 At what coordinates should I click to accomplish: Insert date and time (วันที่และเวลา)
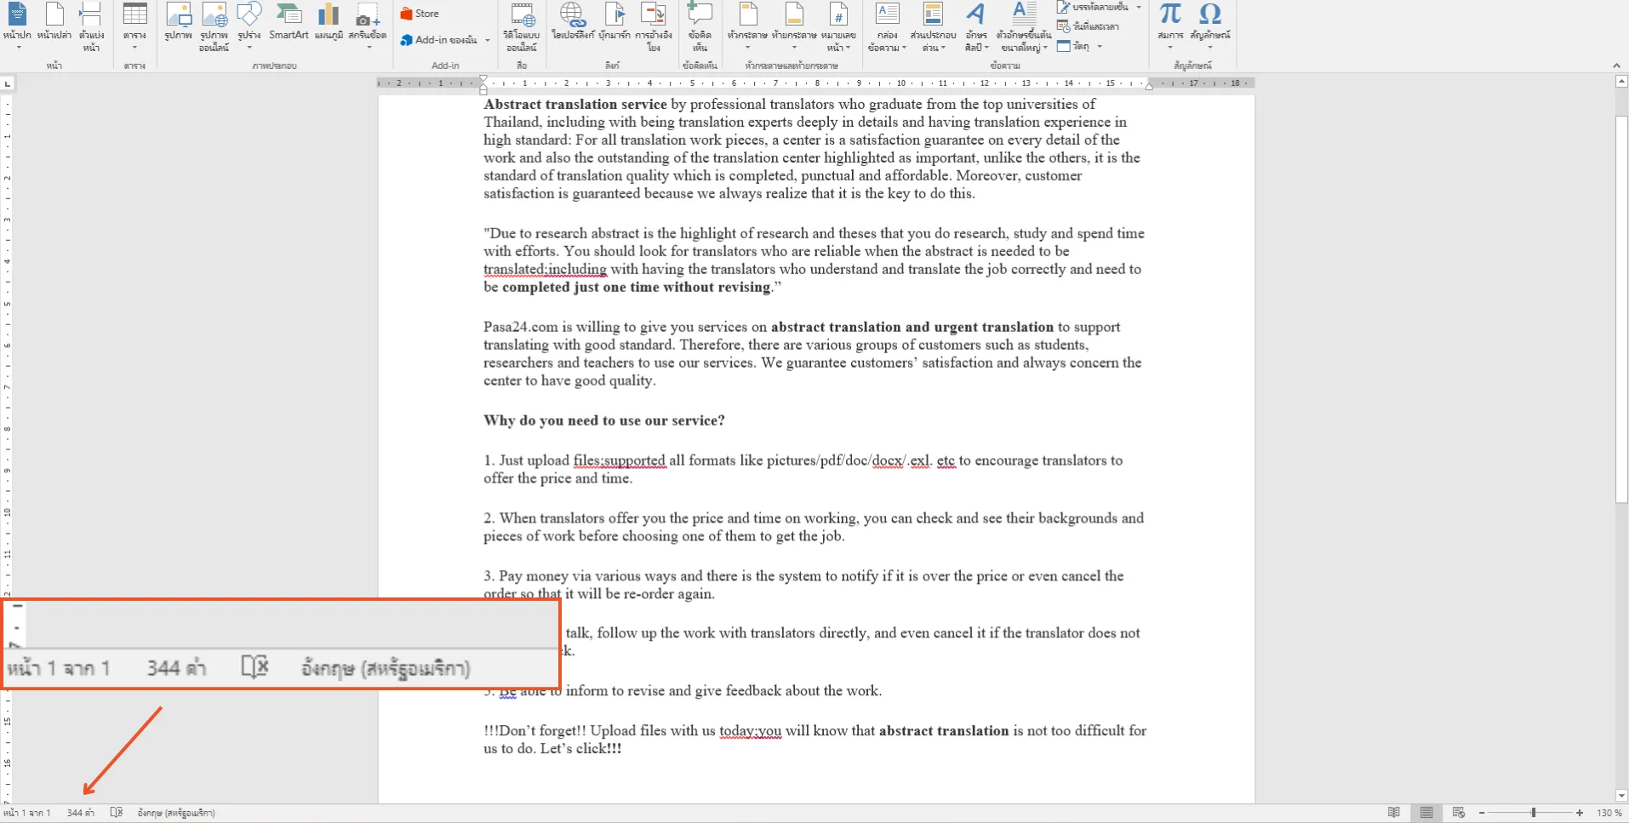(1088, 26)
